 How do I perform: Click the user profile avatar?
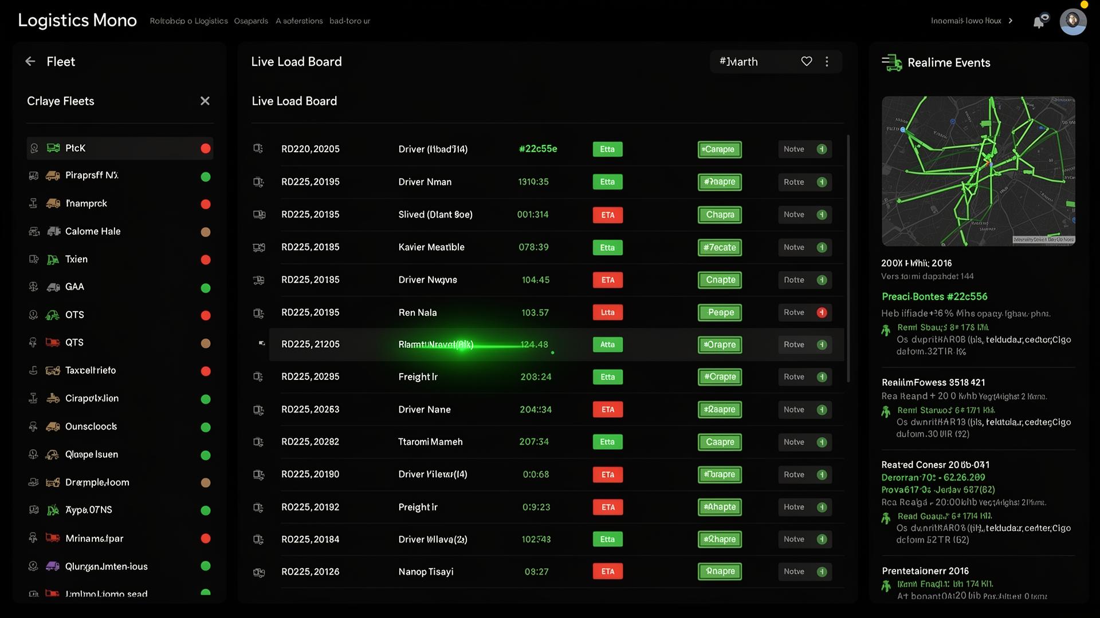click(1073, 21)
